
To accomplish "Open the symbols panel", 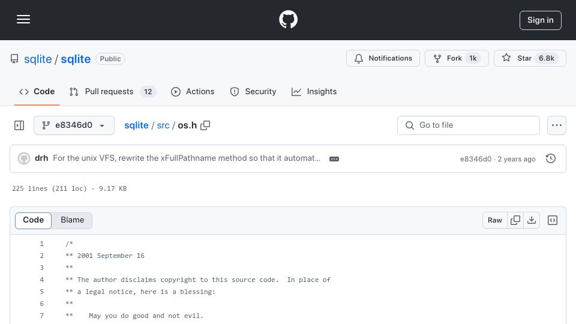I will click(553, 220).
